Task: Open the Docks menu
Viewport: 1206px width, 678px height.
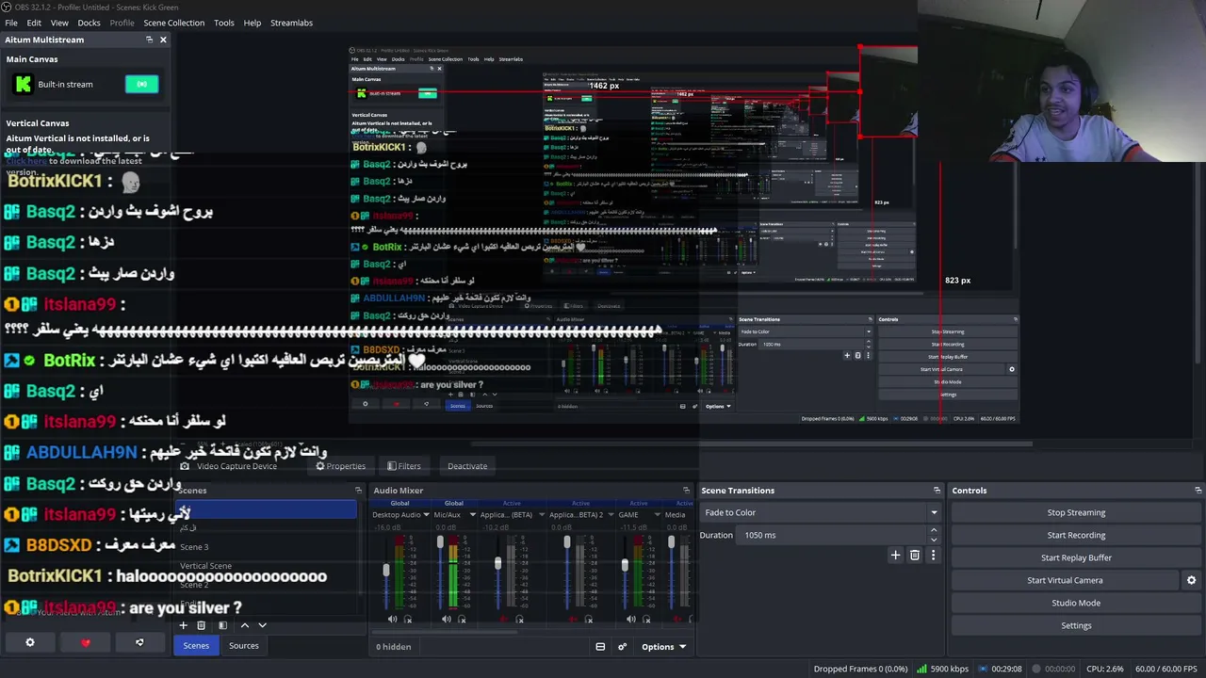Action: coord(89,23)
